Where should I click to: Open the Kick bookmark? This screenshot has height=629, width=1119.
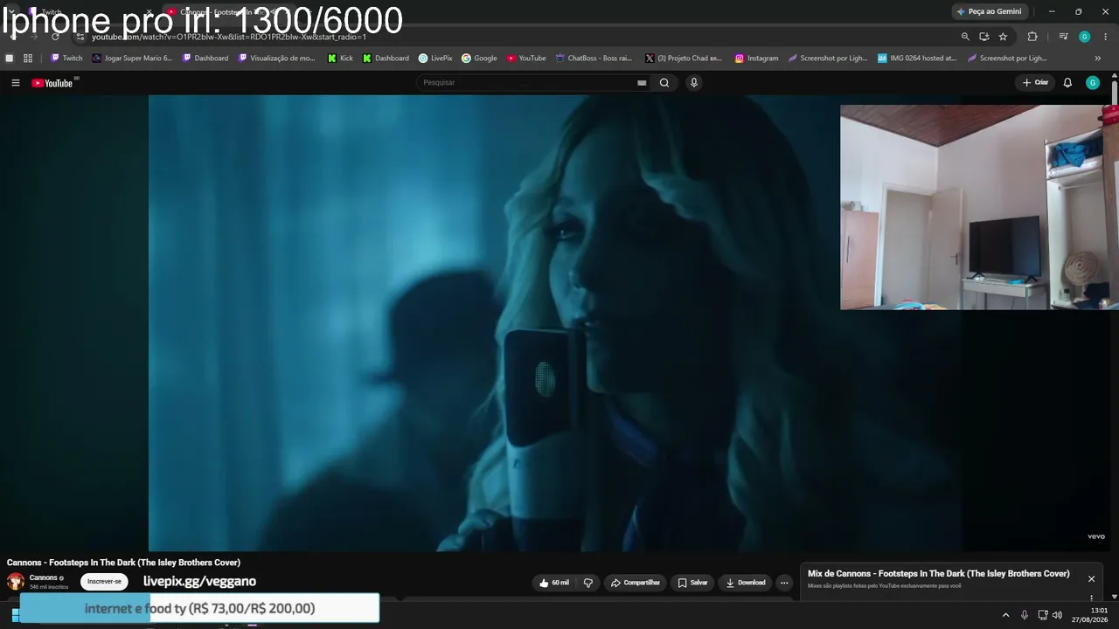[x=340, y=59]
